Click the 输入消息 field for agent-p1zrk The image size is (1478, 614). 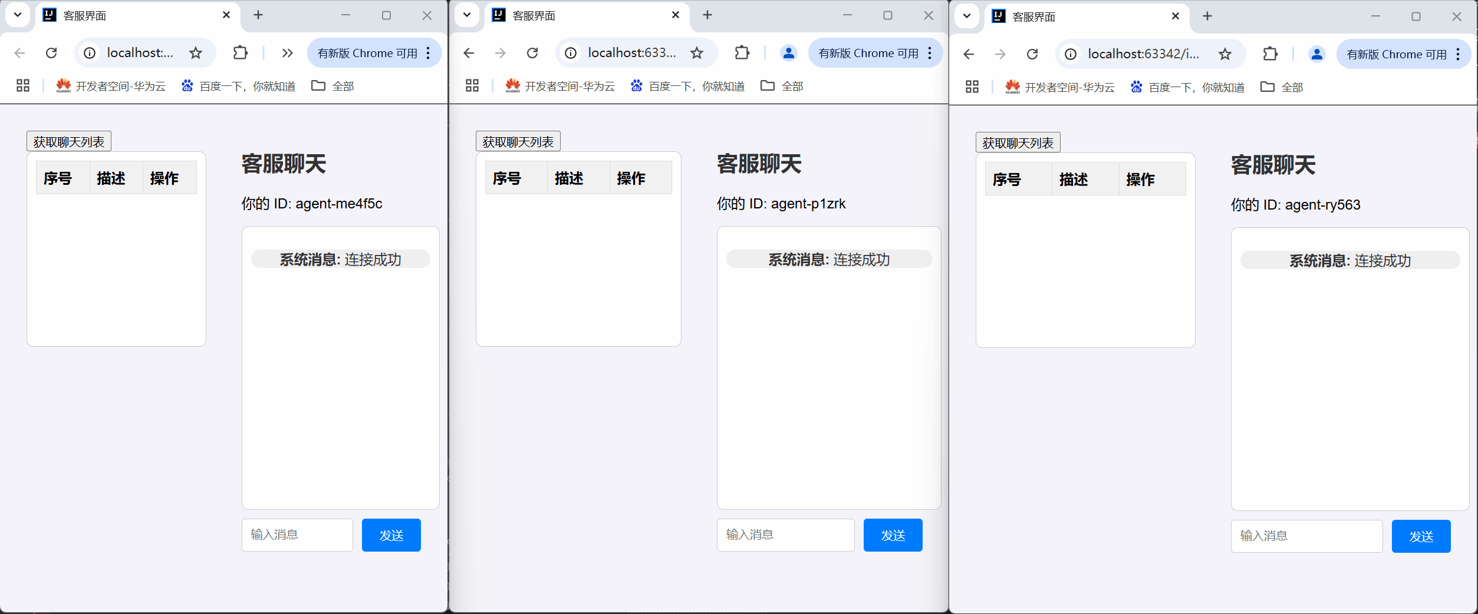pyautogui.click(x=785, y=535)
